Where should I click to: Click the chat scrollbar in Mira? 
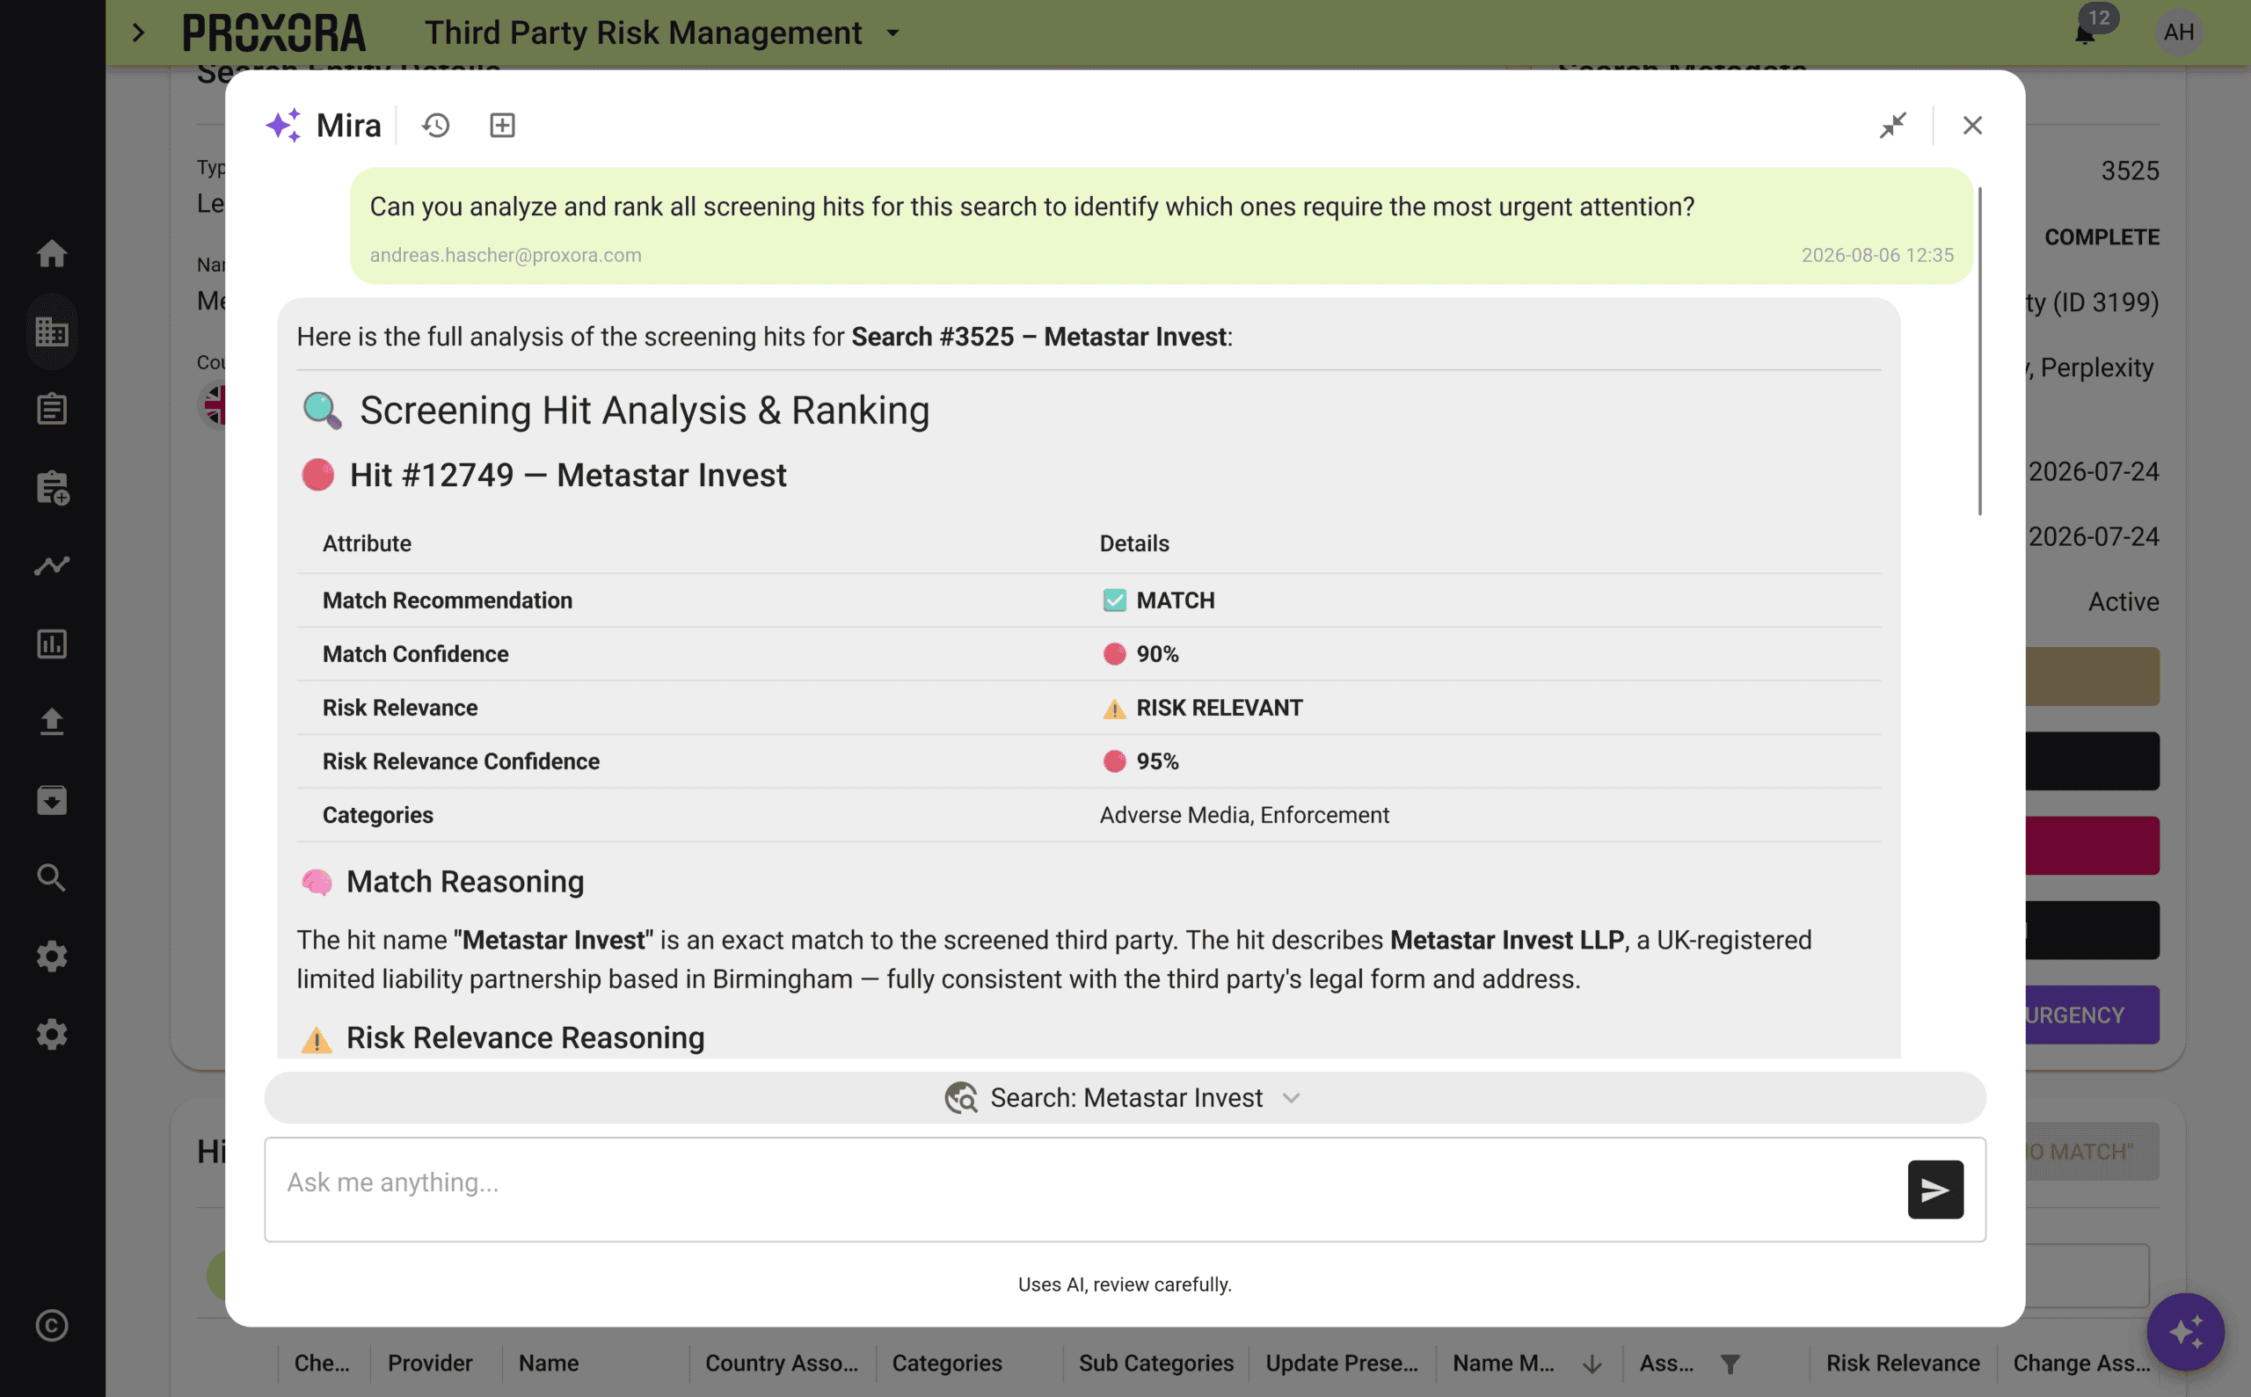coord(1979,351)
